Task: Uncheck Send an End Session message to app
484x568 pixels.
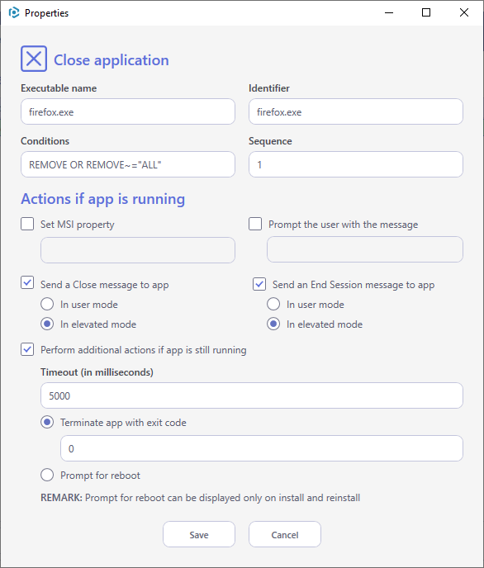Action: [259, 284]
